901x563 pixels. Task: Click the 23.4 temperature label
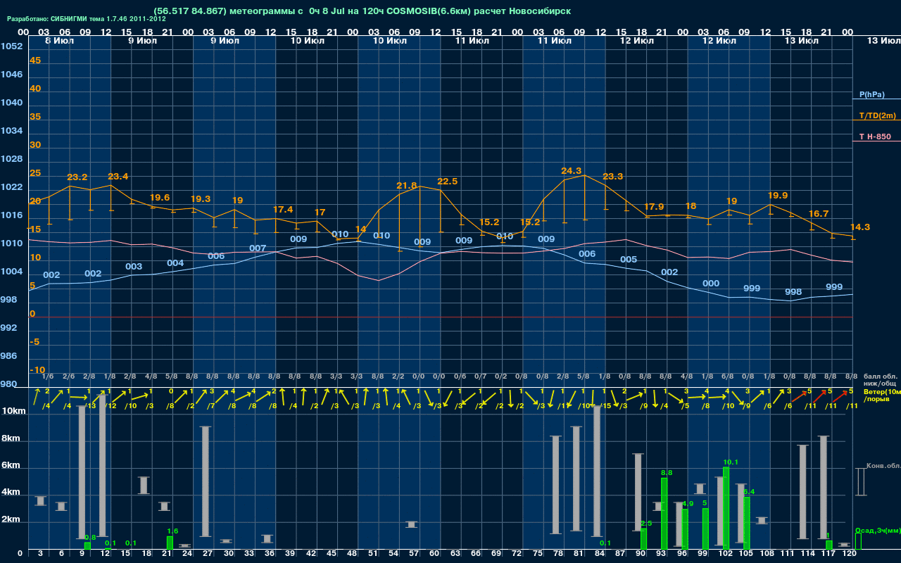click(118, 176)
